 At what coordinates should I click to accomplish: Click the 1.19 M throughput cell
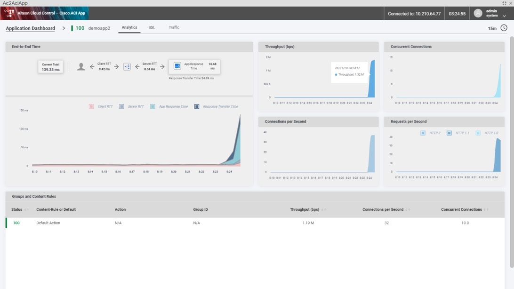click(x=308, y=223)
